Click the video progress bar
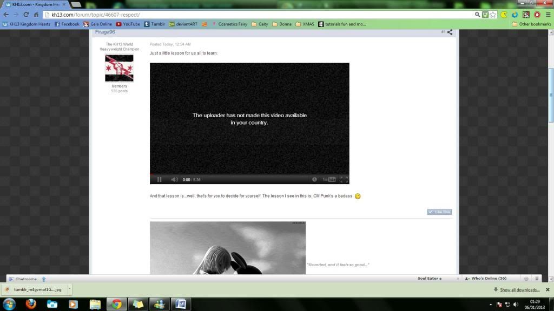554x311 pixels. [x=249, y=174]
